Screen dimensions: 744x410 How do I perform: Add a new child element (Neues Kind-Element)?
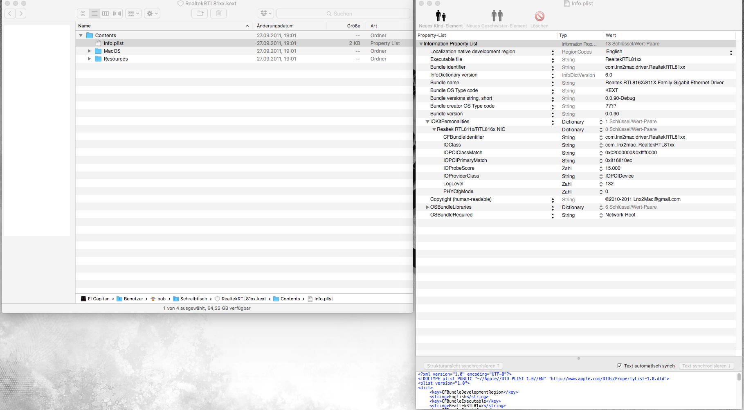pyautogui.click(x=441, y=19)
